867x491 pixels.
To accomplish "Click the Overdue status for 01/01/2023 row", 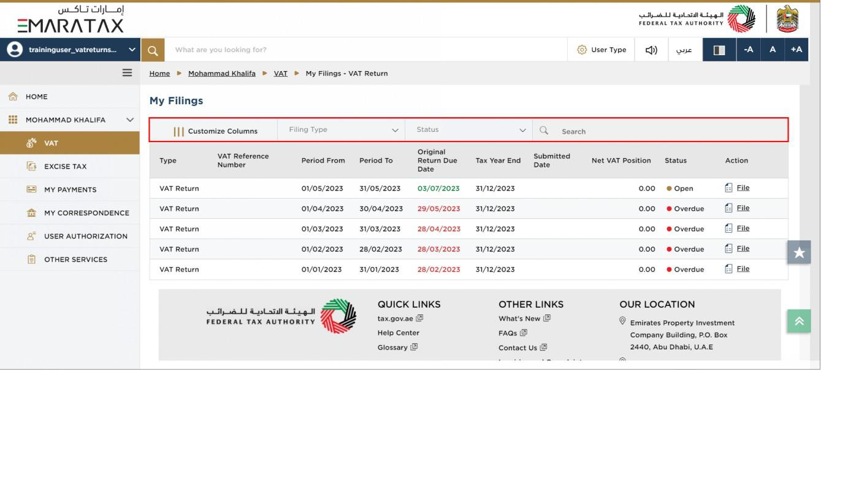I will pos(686,269).
